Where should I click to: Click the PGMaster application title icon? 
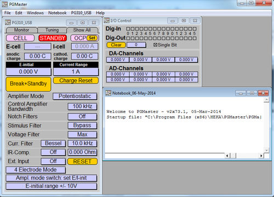4,4
